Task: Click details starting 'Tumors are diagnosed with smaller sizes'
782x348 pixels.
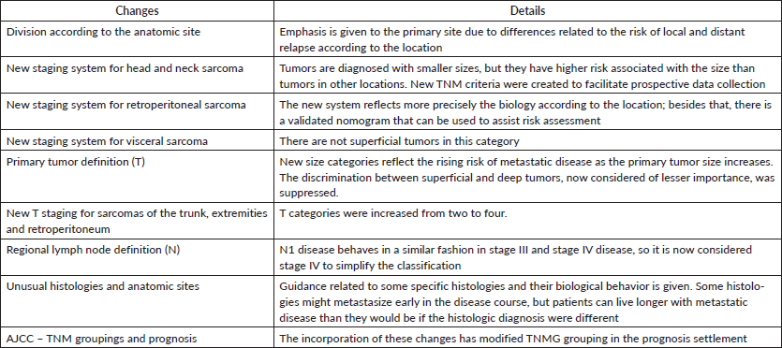Action: point(527,76)
